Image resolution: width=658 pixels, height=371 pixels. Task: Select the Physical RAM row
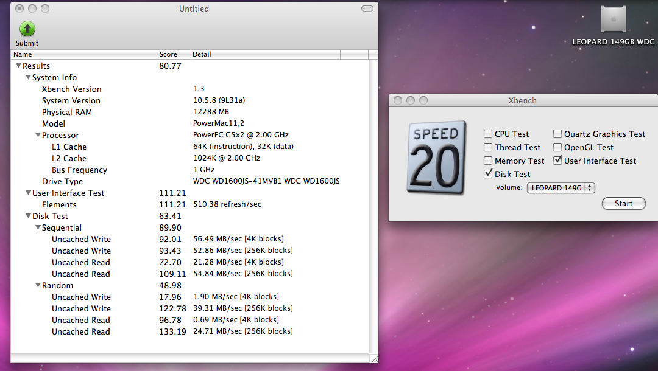coord(189,112)
